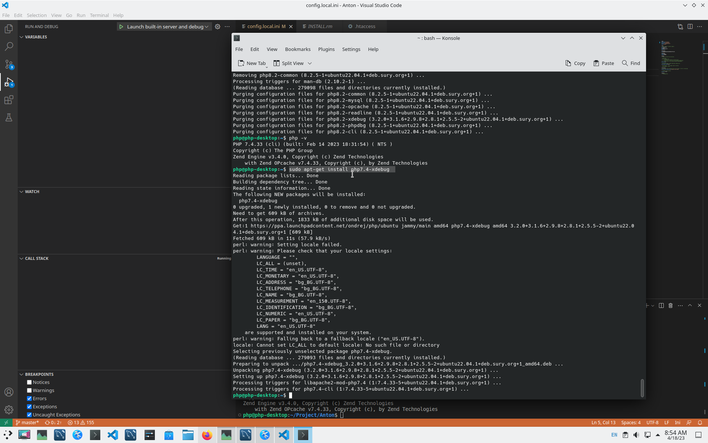Switch to the INSTALL.rm tab
Image resolution: width=708 pixels, height=443 pixels.
[x=320, y=27]
